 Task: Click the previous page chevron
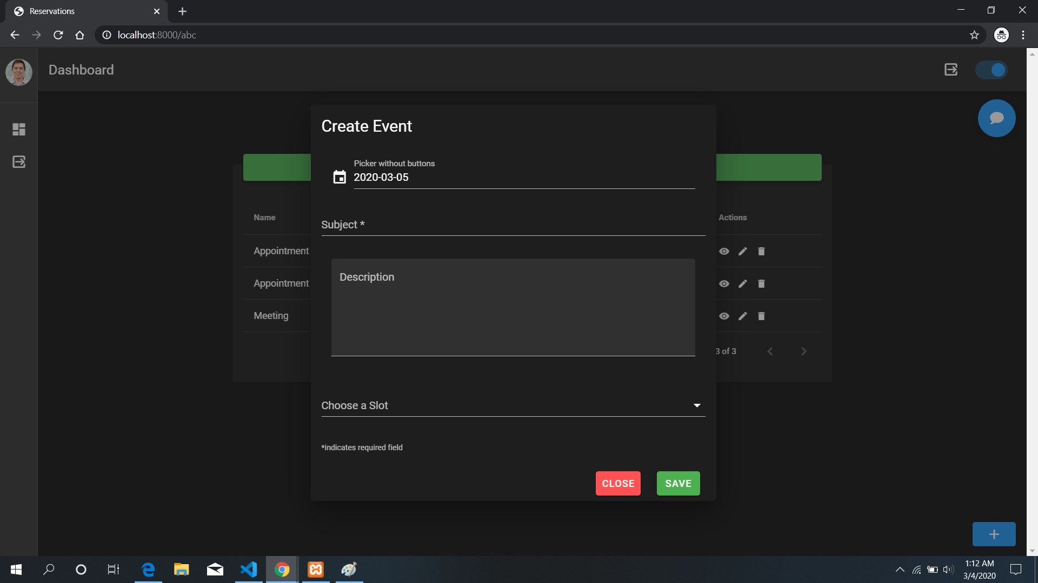click(770, 351)
